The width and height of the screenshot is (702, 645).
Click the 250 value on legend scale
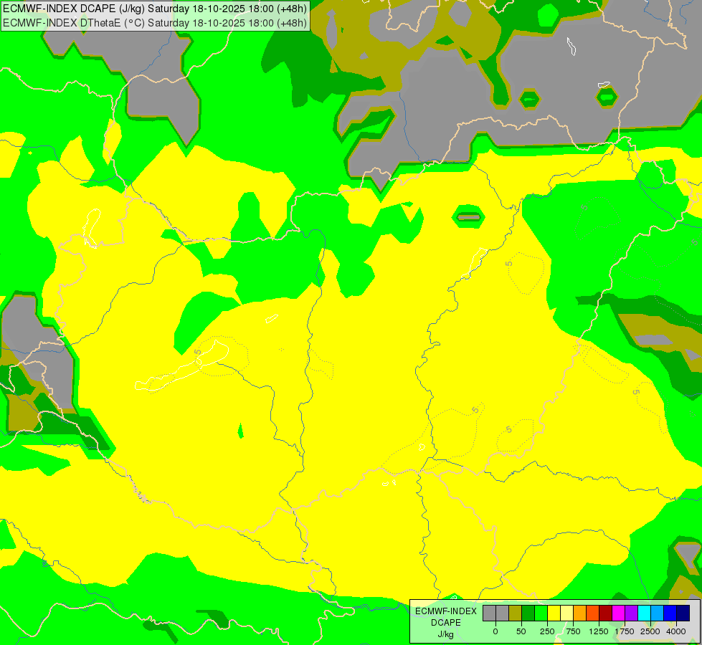(x=547, y=631)
